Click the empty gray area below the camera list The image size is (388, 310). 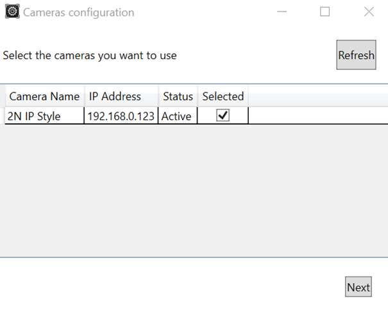click(x=192, y=193)
